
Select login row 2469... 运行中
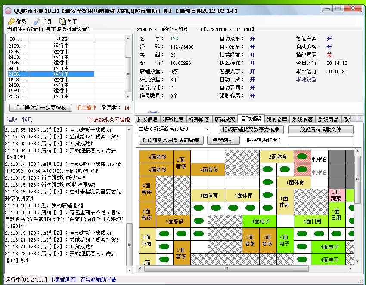[x=65, y=46]
